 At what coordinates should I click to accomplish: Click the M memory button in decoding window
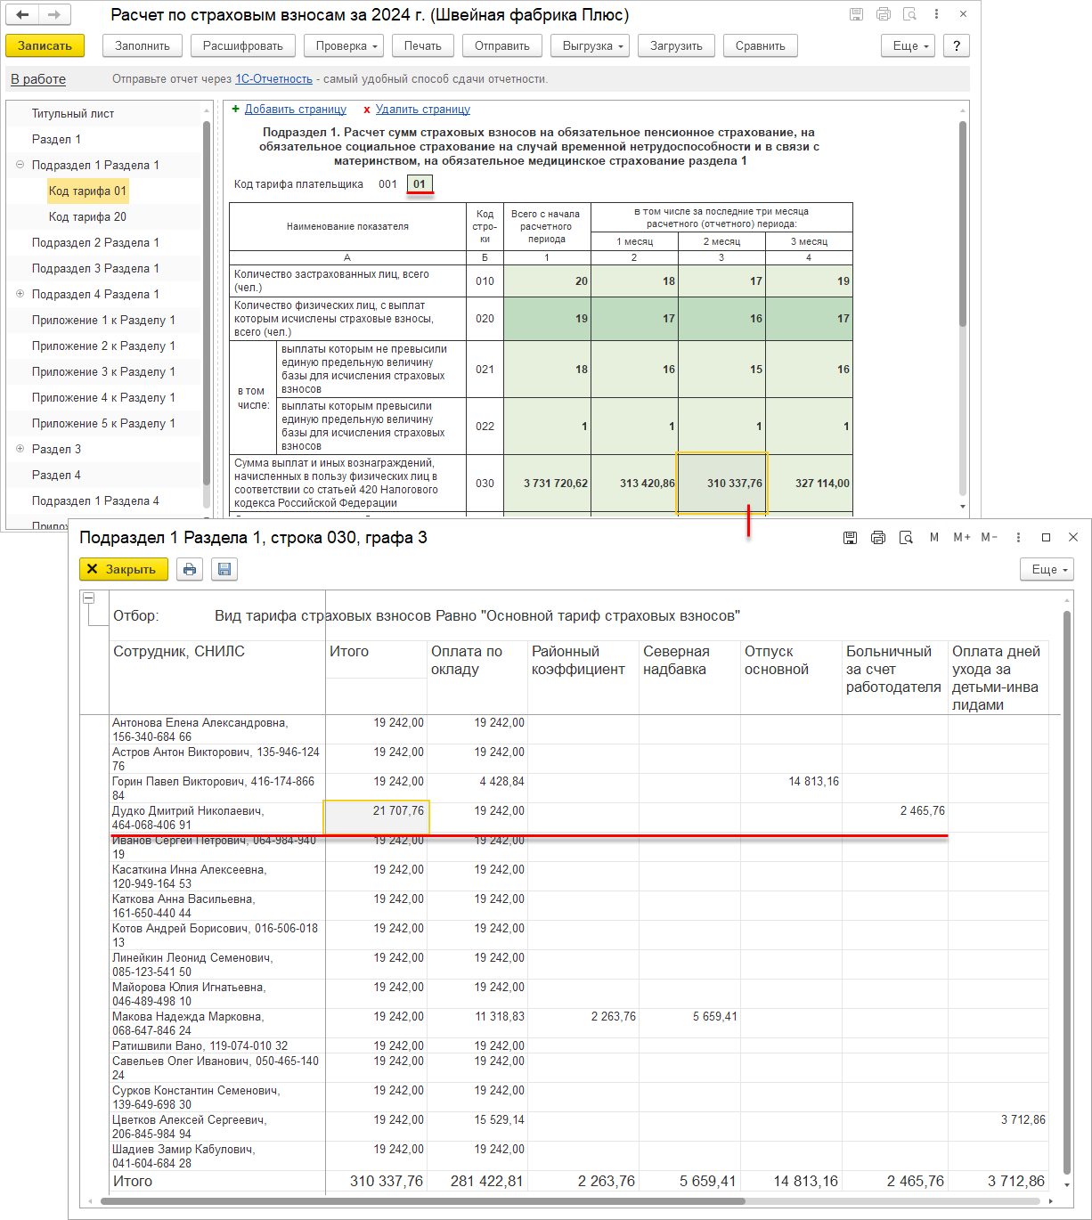(x=934, y=537)
